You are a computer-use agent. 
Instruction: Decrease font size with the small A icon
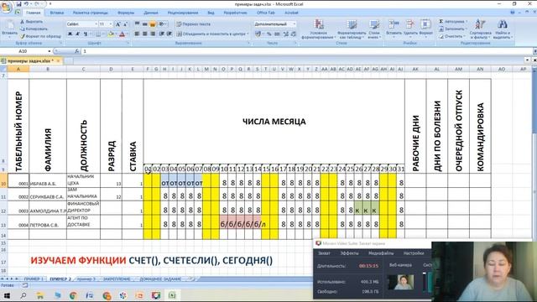[125, 24]
